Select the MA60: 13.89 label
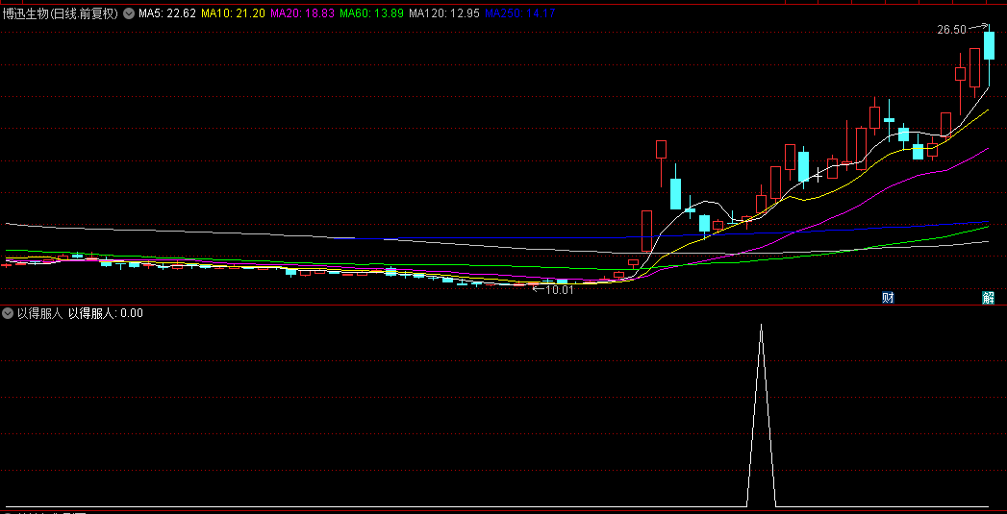 coord(372,12)
